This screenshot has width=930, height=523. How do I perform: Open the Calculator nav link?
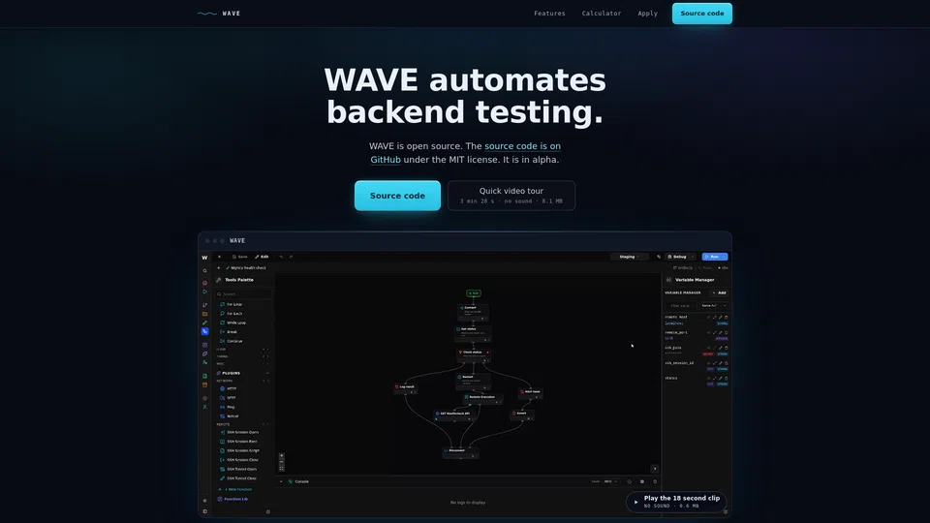point(601,13)
